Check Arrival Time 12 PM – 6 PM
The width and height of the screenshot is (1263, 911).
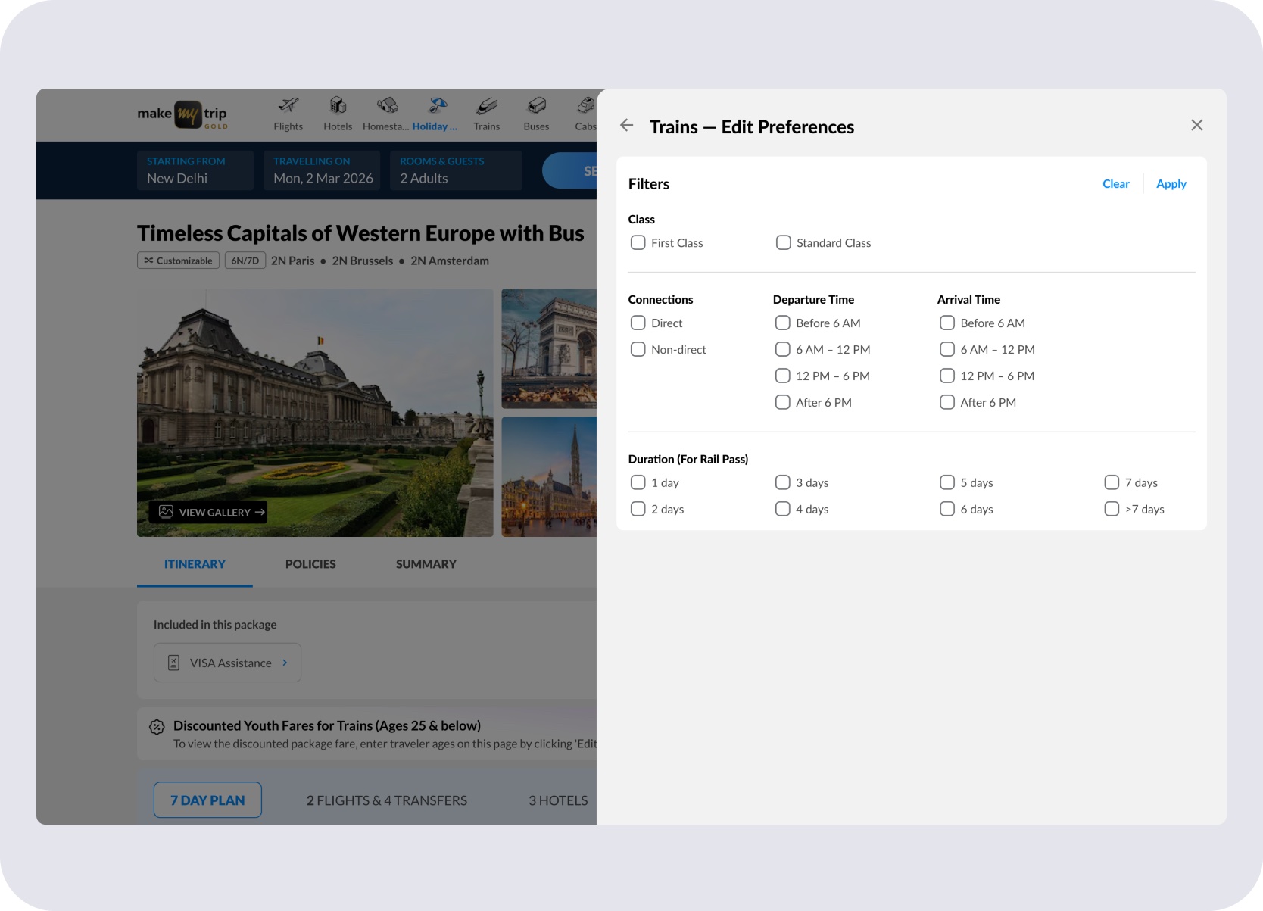point(947,376)
